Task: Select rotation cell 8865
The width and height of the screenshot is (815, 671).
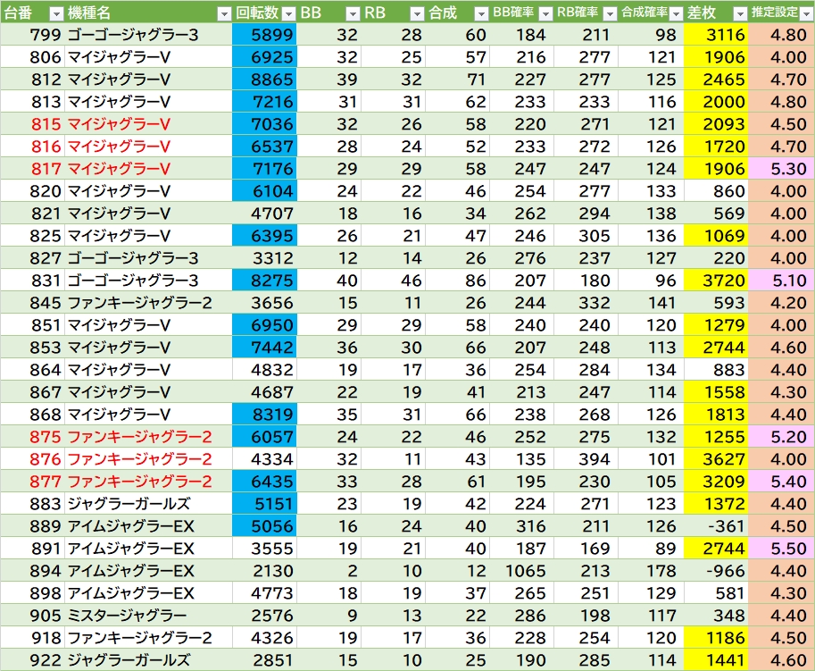Action: (264, 80)
